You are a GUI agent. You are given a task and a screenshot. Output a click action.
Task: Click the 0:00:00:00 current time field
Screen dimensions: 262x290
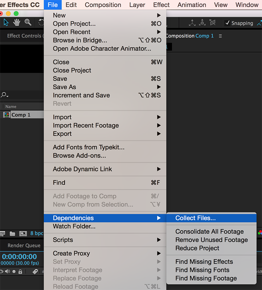[19, 257]
